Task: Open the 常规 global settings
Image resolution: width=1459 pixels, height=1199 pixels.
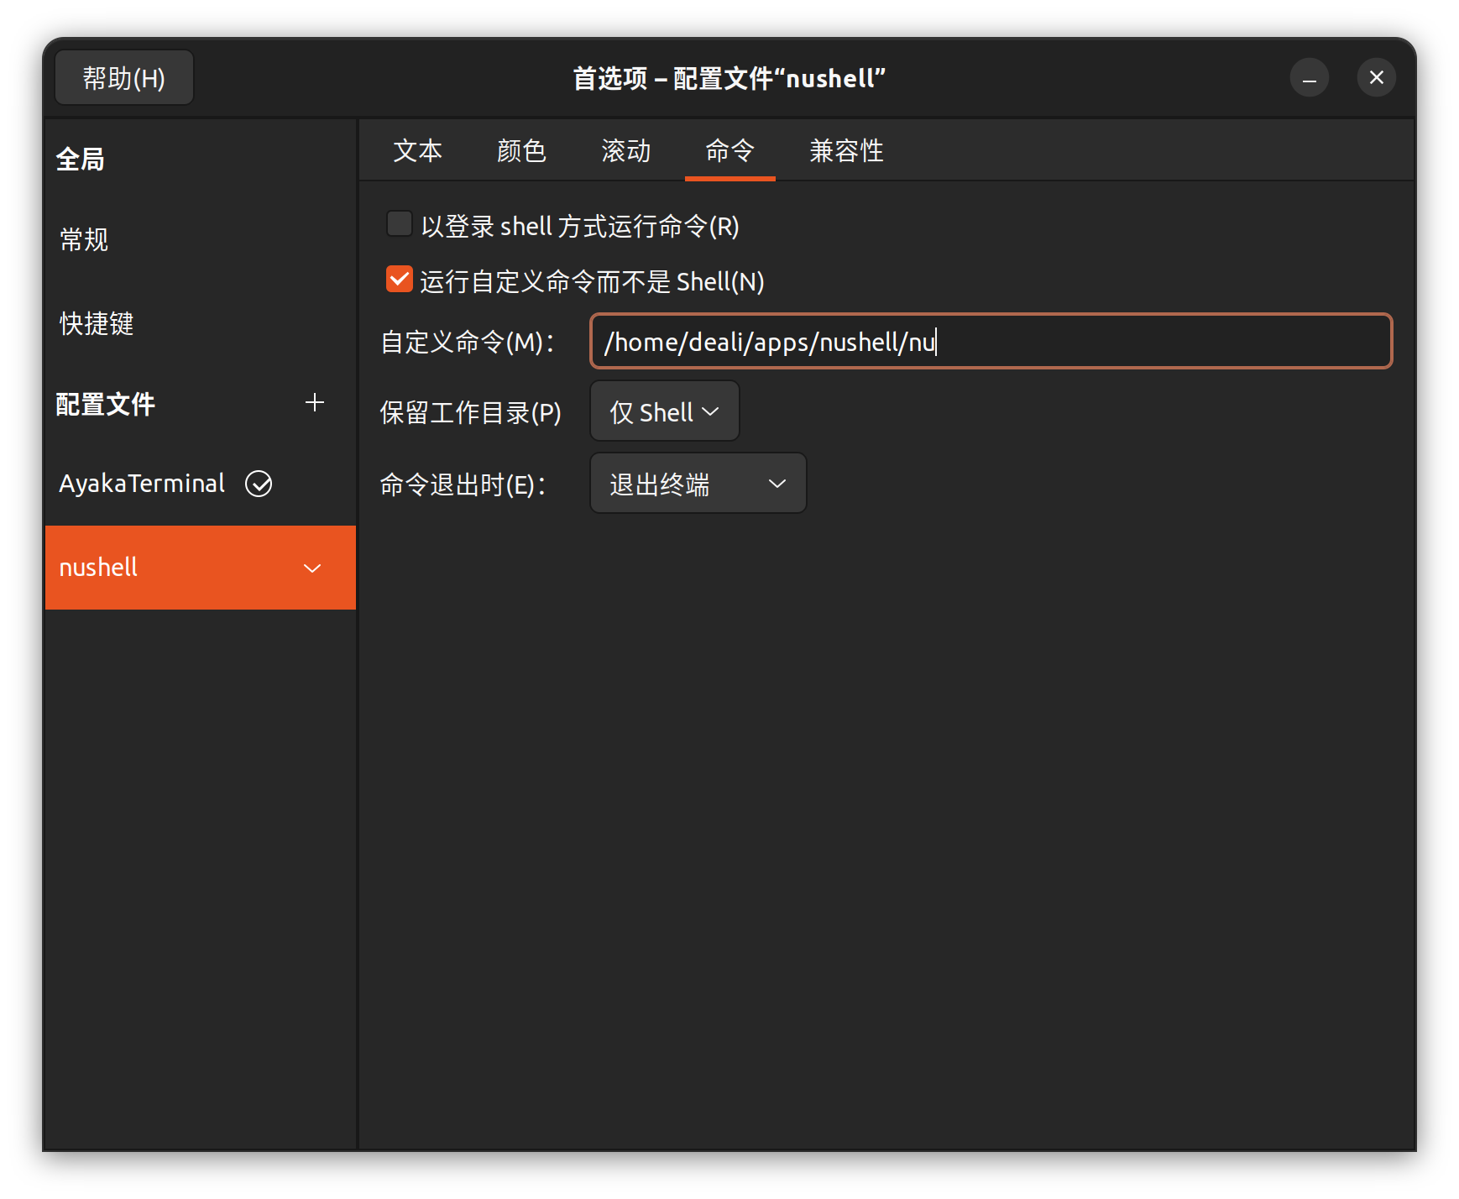Action: (201, 240)
